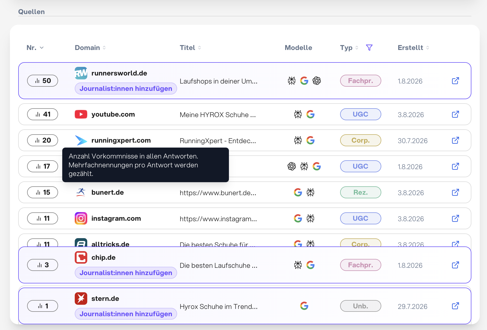Add journalists for chip.de
This screenshot has height=330, width=487.
pos(126,273)
